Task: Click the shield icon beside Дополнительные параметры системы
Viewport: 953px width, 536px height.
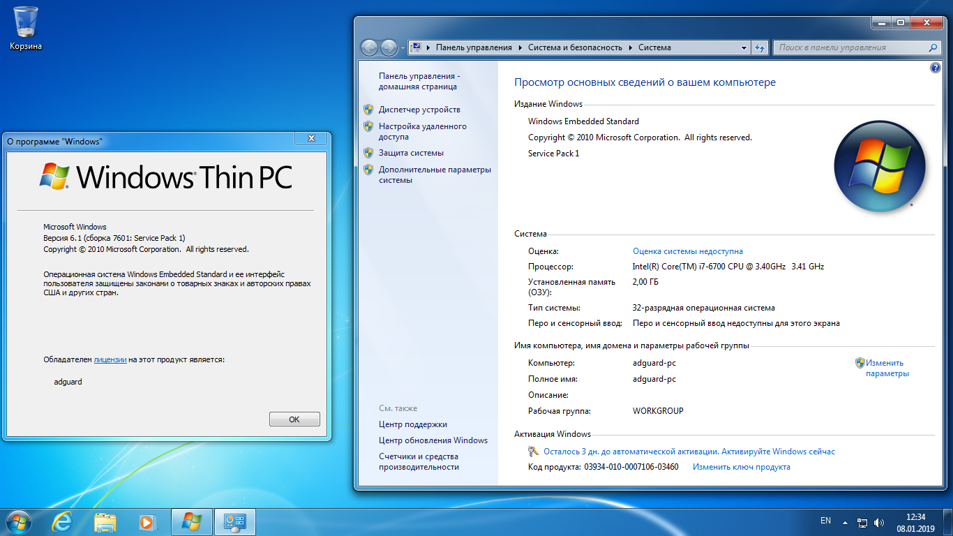Action: 368,170
